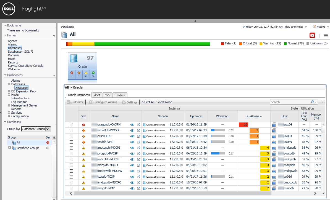330x200 pixels.
Task: Expand the Database Groups node
Action: 9,148
